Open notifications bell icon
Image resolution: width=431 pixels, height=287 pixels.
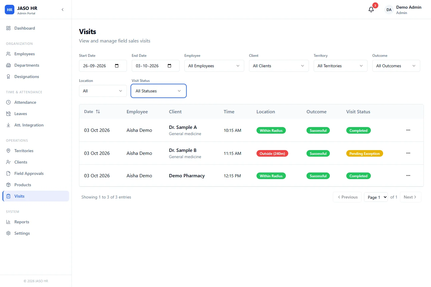[x=371, y=10]
